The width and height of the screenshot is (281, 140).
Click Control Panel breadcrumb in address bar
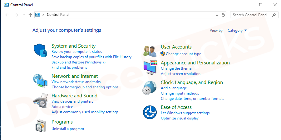[x=58, y=15]
